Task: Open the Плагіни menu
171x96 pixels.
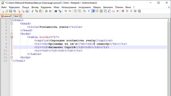Action: tap(119, 7)
